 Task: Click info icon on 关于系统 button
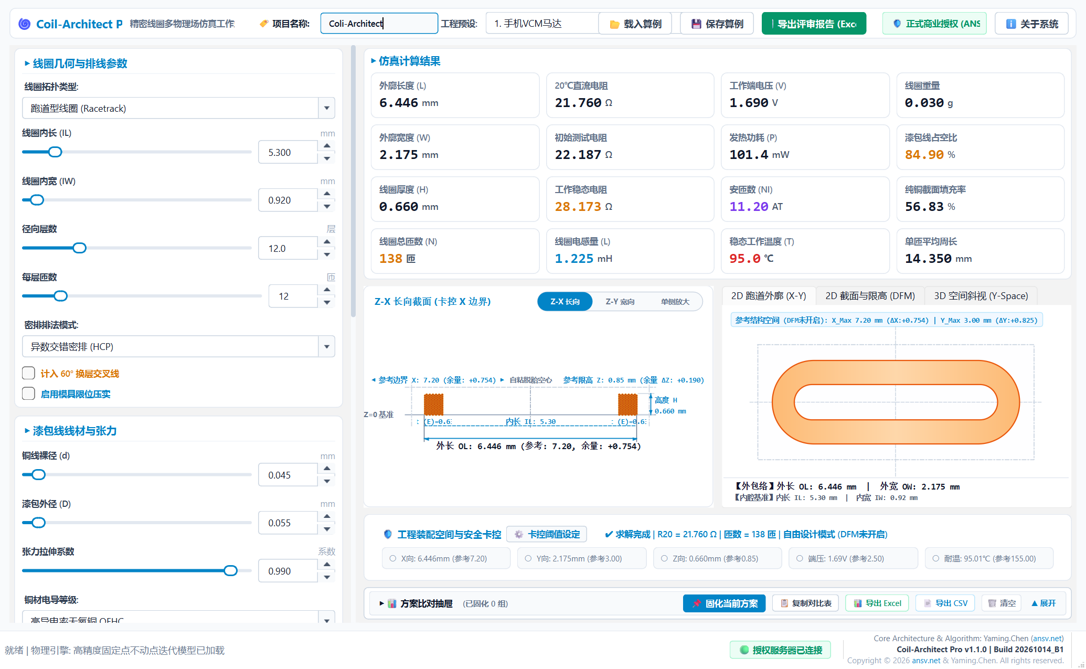(x=1010, y=24)
